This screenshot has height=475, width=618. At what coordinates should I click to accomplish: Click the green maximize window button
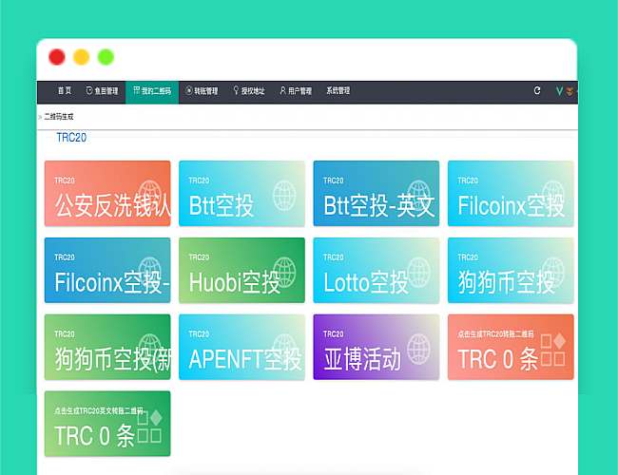click(106, 57)
